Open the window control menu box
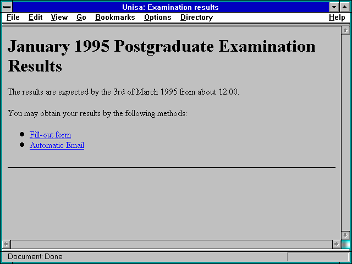The height and width of the screenshot is (264, 352). point(7,7)
